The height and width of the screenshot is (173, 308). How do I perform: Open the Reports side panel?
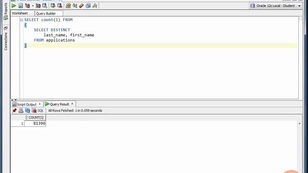point(6,11)
